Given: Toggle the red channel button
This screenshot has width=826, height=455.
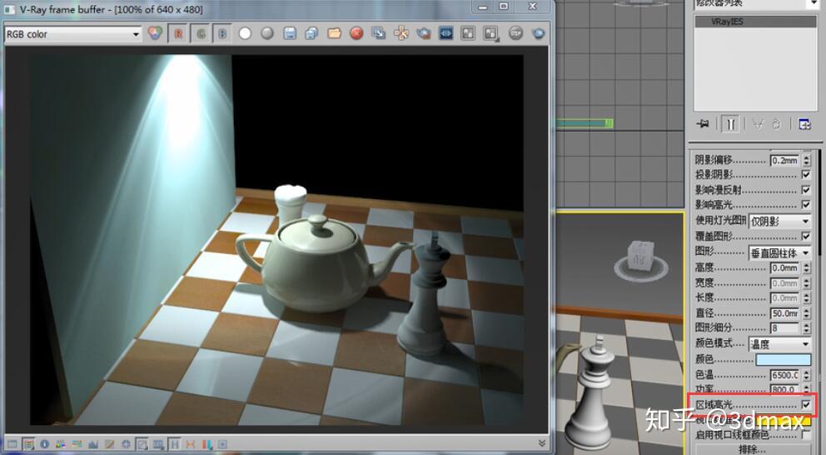Looking at the screenshot, I should [178, 33].
